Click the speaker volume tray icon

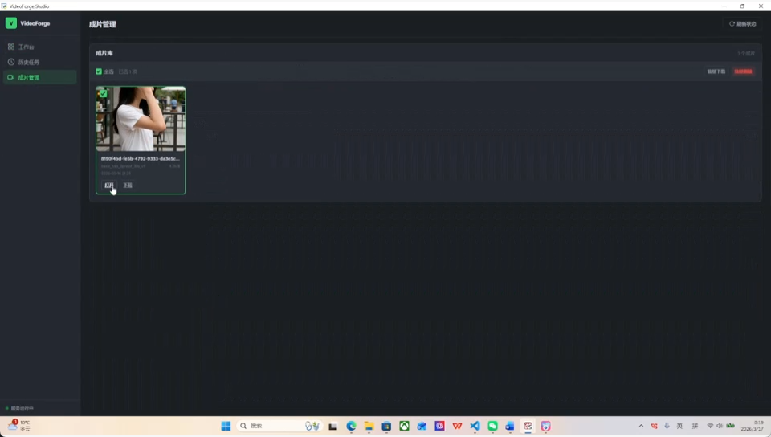(x=720, y=426)
